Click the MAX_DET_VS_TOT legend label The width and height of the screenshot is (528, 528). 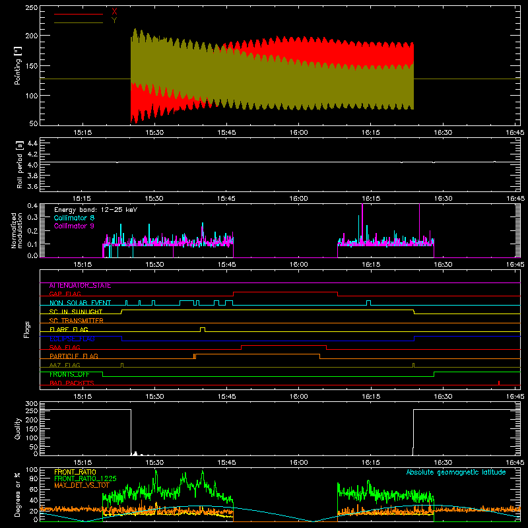pos(82,486)
